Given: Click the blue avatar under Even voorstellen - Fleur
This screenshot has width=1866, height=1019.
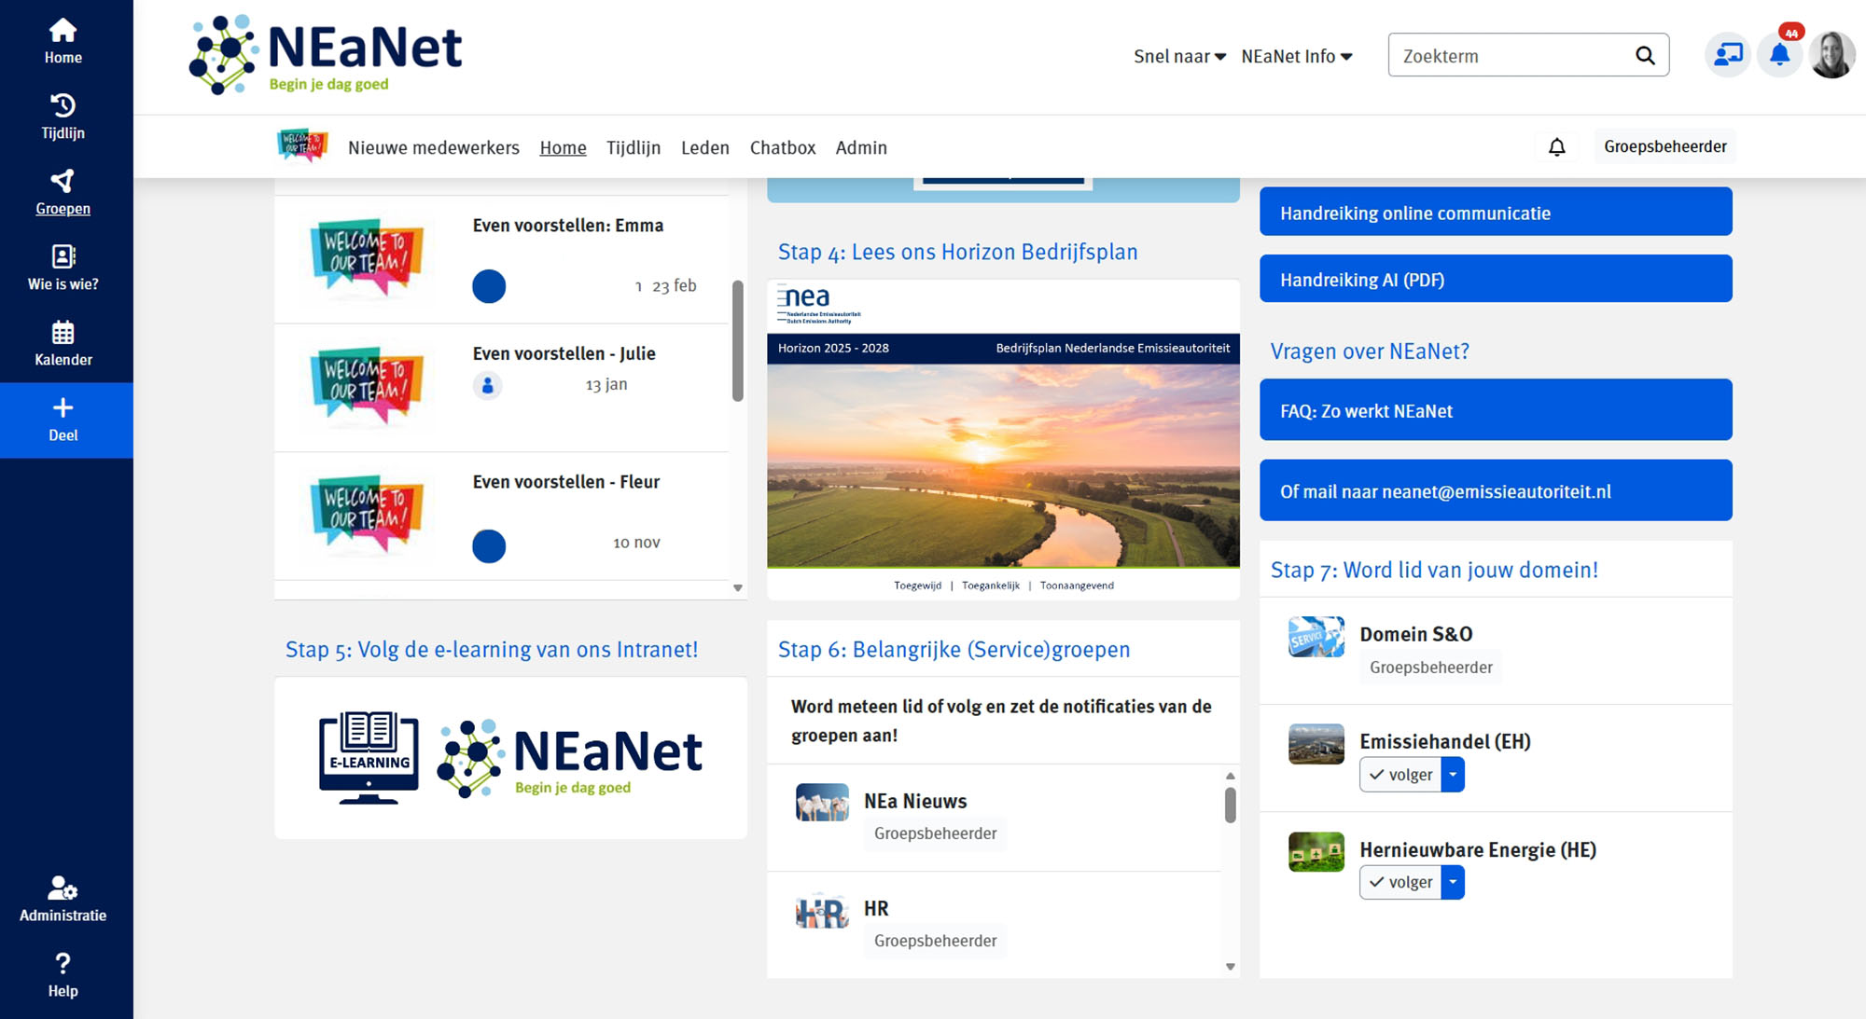Looking at the screenshot, I should point(489,546).
